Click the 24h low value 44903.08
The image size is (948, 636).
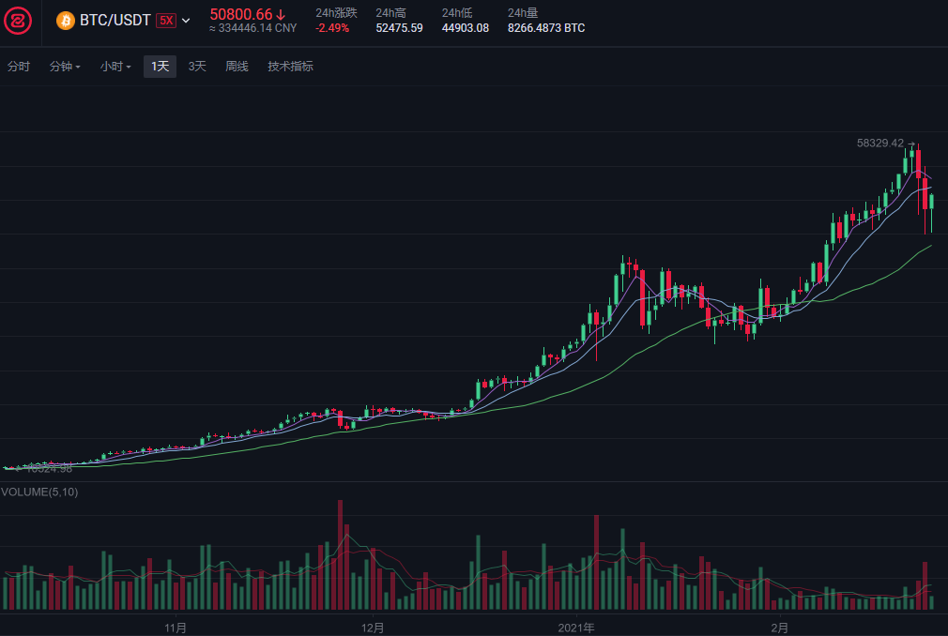click(465, 28)
